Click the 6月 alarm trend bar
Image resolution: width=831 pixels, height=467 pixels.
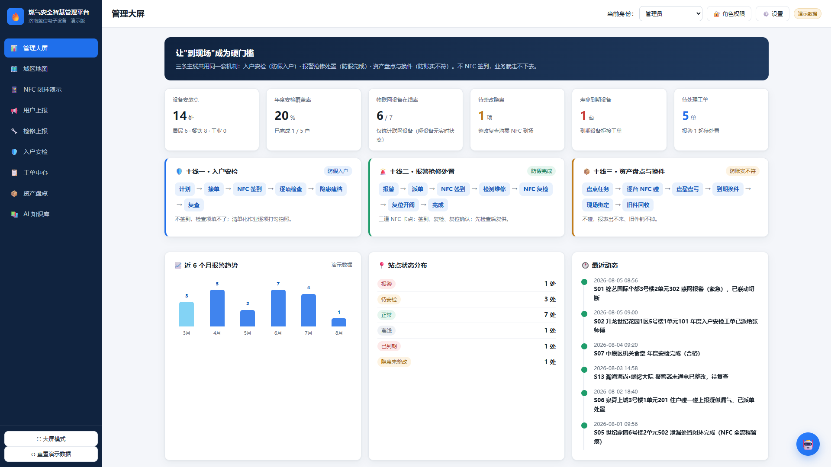tap(278, 308)
